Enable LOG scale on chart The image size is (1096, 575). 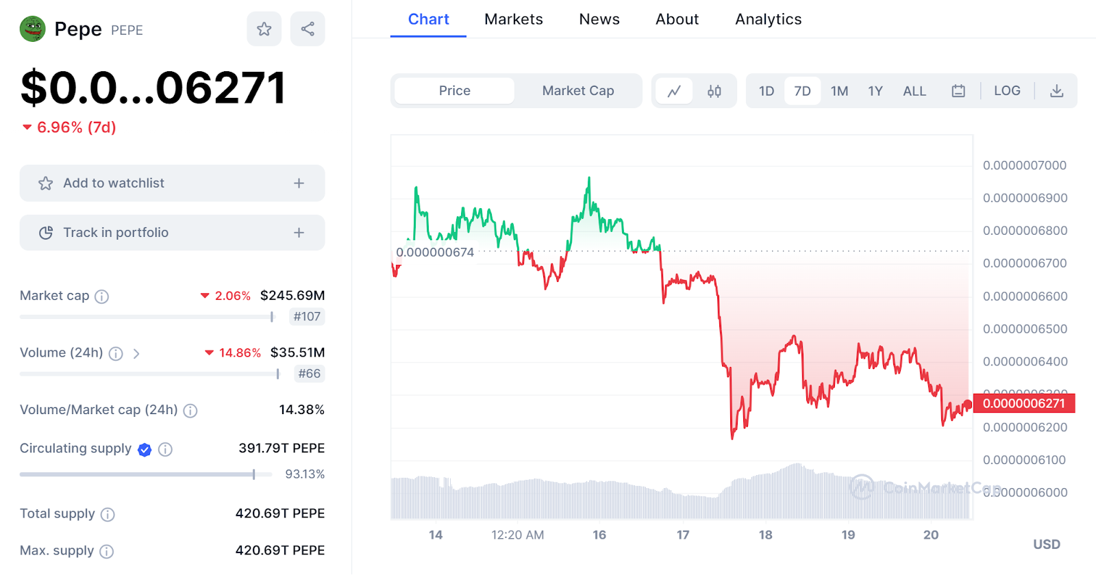pos(1007,91)
